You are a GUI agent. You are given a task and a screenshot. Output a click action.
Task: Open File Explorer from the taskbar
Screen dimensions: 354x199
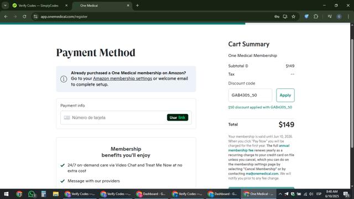(55, 194)
